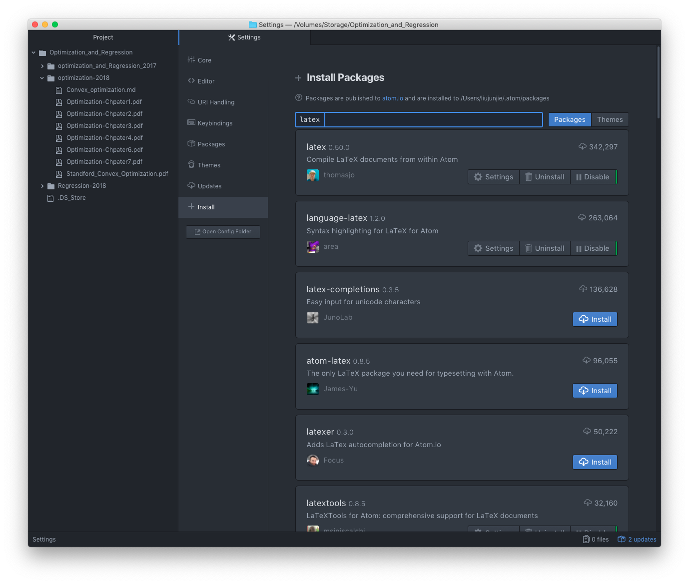Click the latex download count icon
Image resolution: width=689 pixels, height=584 pixels.
click(583, 146)
